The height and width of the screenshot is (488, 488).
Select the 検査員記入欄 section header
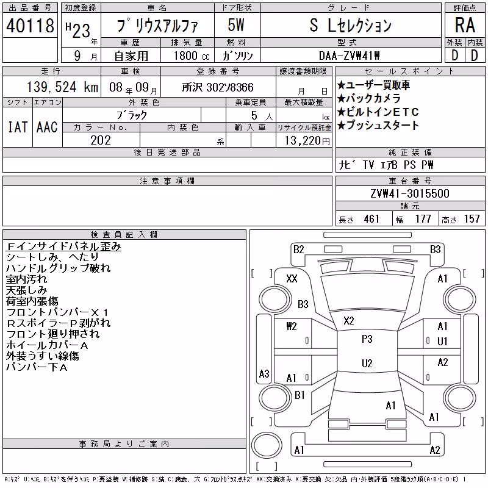124,235
